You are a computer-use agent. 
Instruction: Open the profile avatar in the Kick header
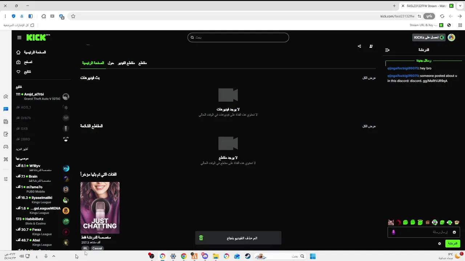(x=451, y=37)
